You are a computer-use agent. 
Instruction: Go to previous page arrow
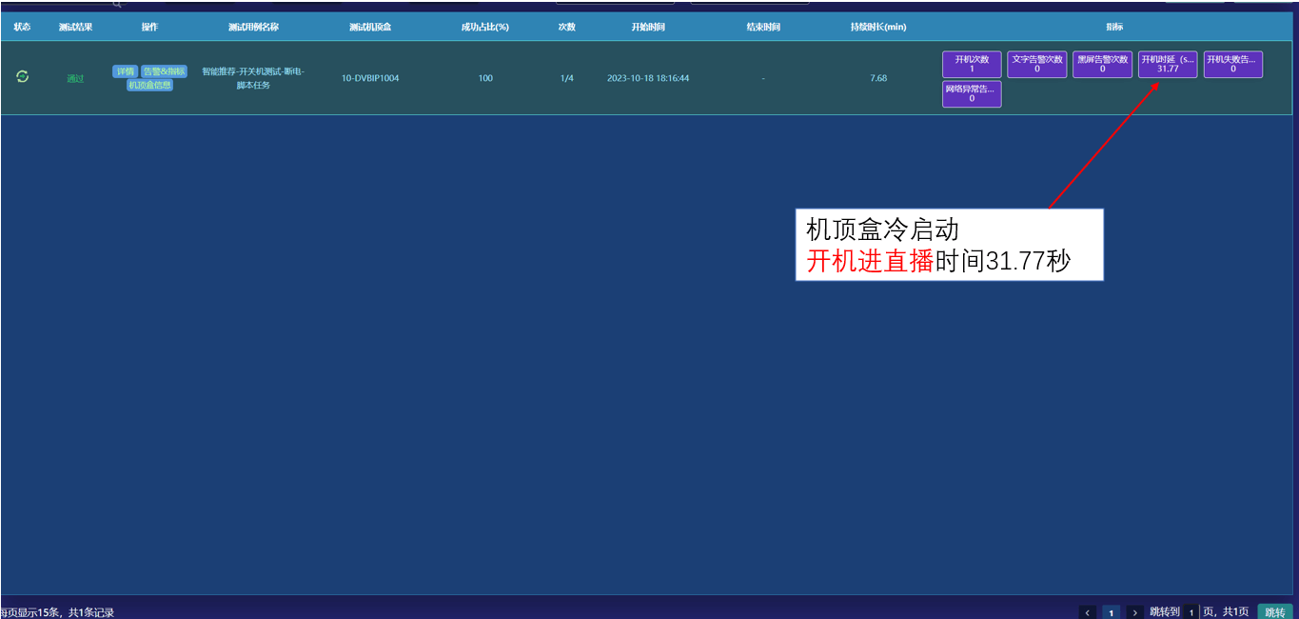(x=1087, y=612)
